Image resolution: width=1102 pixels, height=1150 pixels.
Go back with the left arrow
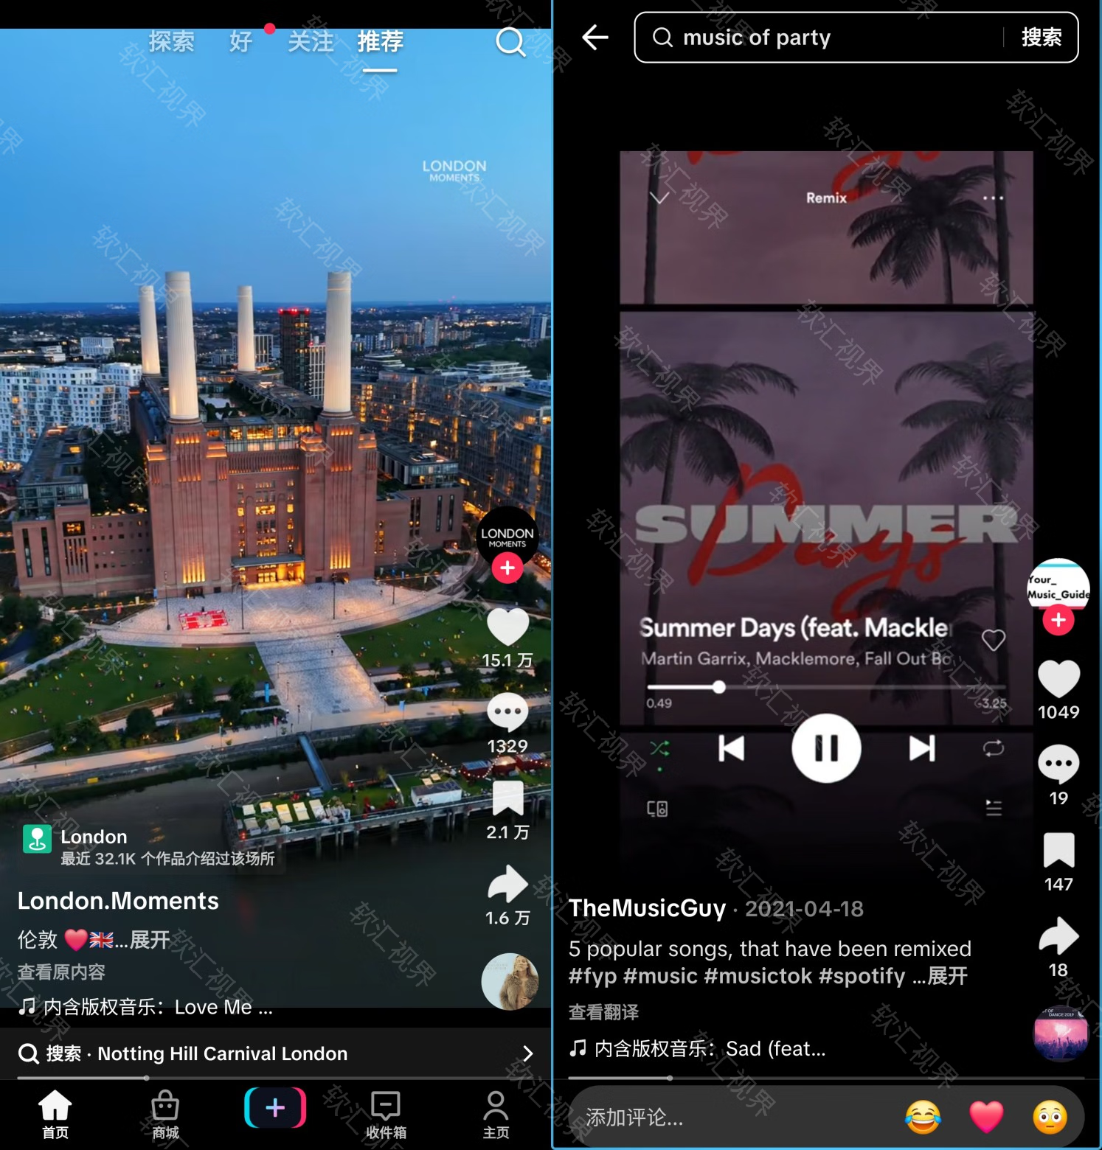click(x=595, y=37)
